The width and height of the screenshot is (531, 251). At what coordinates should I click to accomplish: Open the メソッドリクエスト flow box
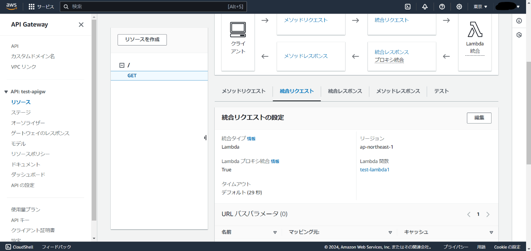tap(311, 24)
